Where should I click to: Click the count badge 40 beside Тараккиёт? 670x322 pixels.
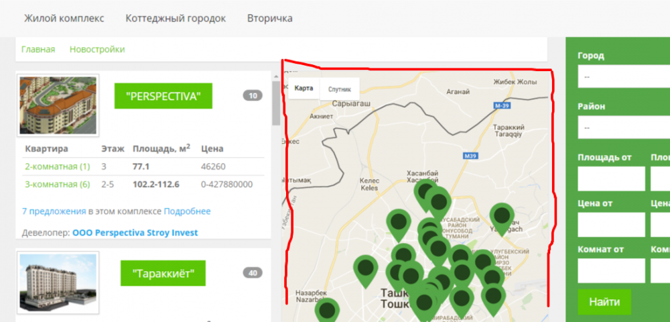(x=253, y=273)
